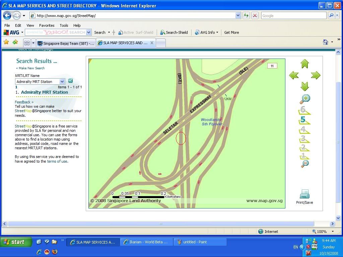343x257 pixels.
Task: Click the Print/Save printer icon
Action: click(x=304, y=194)
